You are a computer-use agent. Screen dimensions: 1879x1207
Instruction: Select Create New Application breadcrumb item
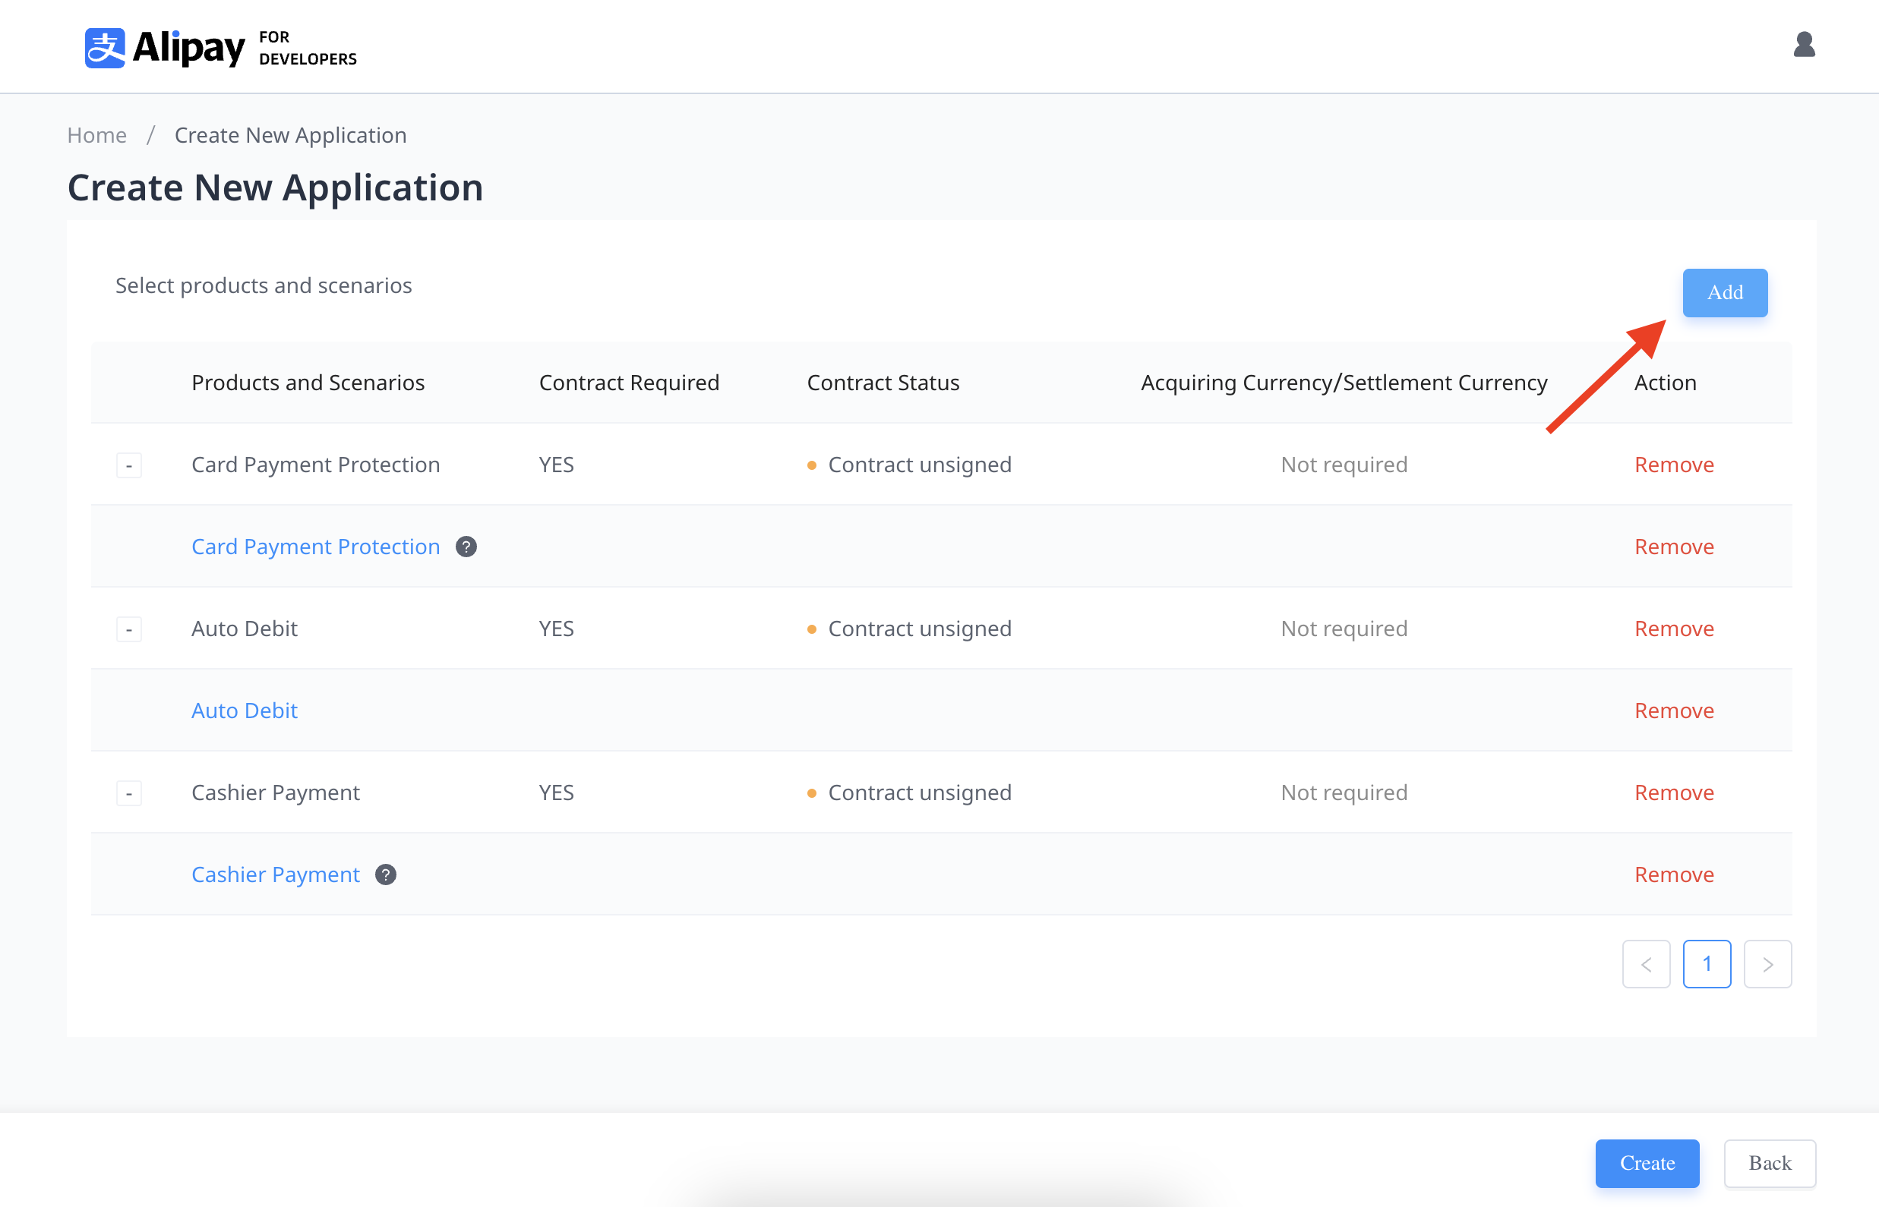click(x=290, y=134)
